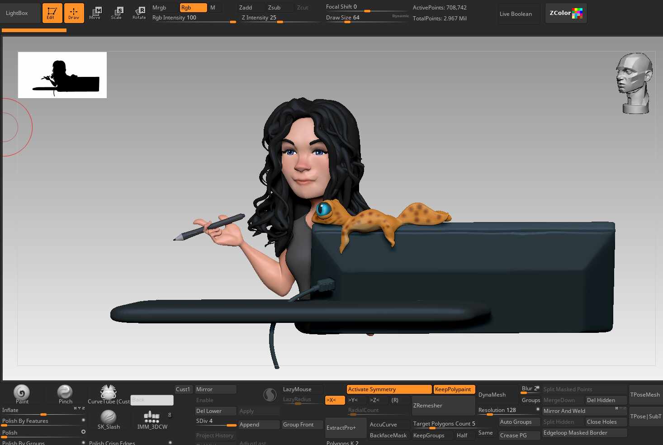Viewport: 663px width, 445px height.
Task: Turn on BackfaceMask
Action: coord(388,436)
